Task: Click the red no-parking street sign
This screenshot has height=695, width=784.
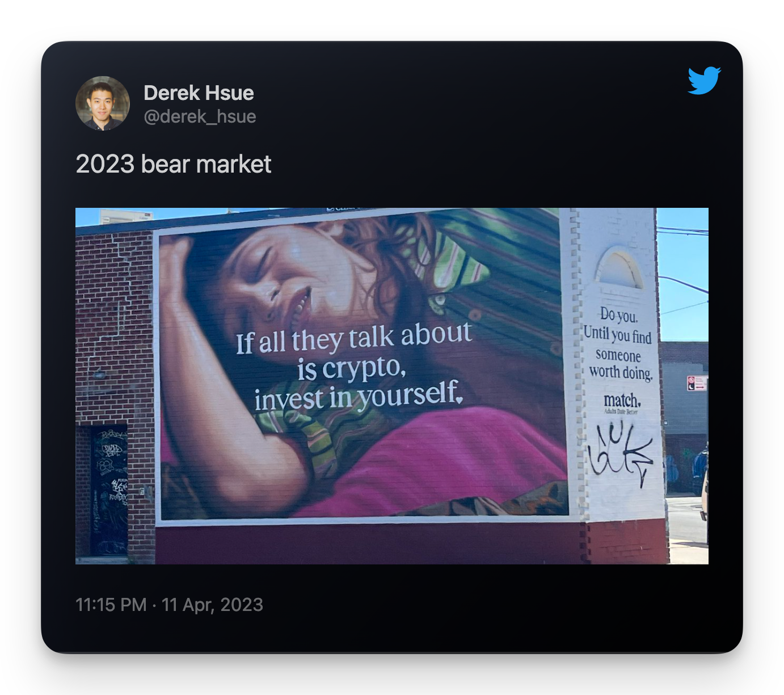Action: tap(696, 383)
